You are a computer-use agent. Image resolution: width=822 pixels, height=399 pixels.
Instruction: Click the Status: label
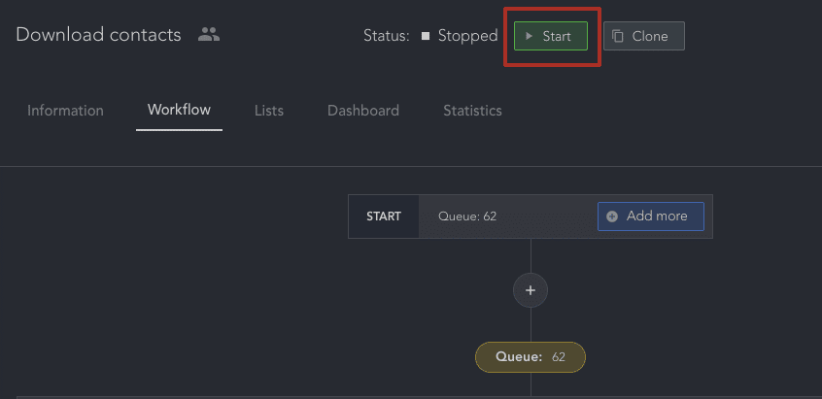point(387,36)
